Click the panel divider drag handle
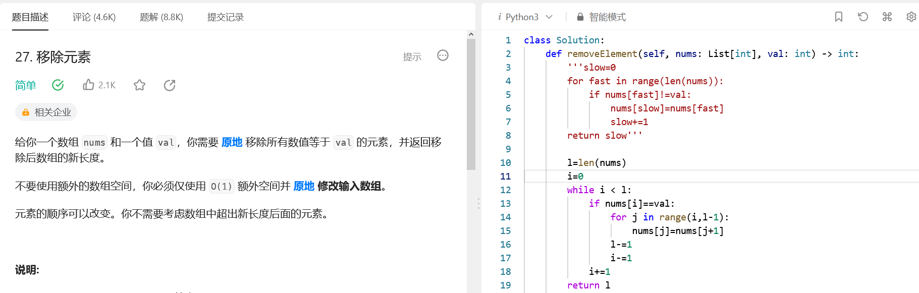 click(478, 203)
